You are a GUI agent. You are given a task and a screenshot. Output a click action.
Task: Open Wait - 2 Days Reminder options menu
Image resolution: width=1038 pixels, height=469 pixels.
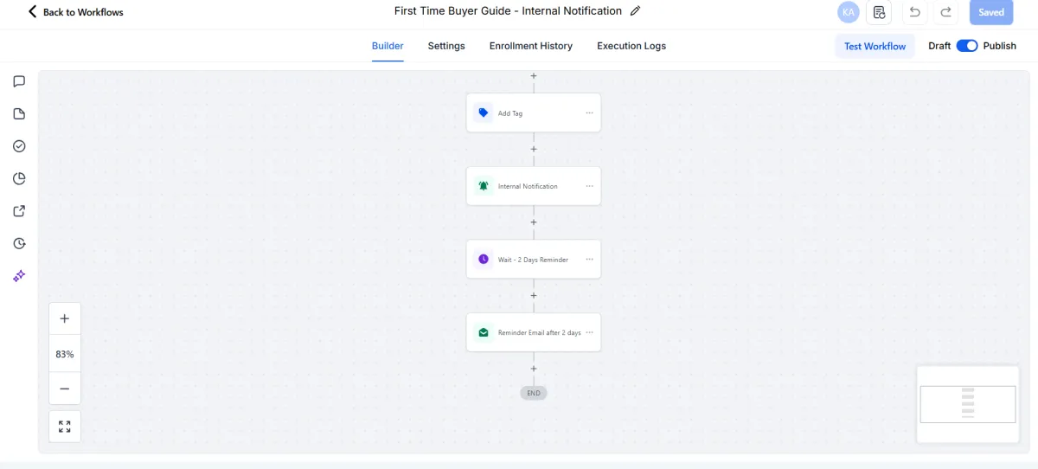click(x=589, y=260)
